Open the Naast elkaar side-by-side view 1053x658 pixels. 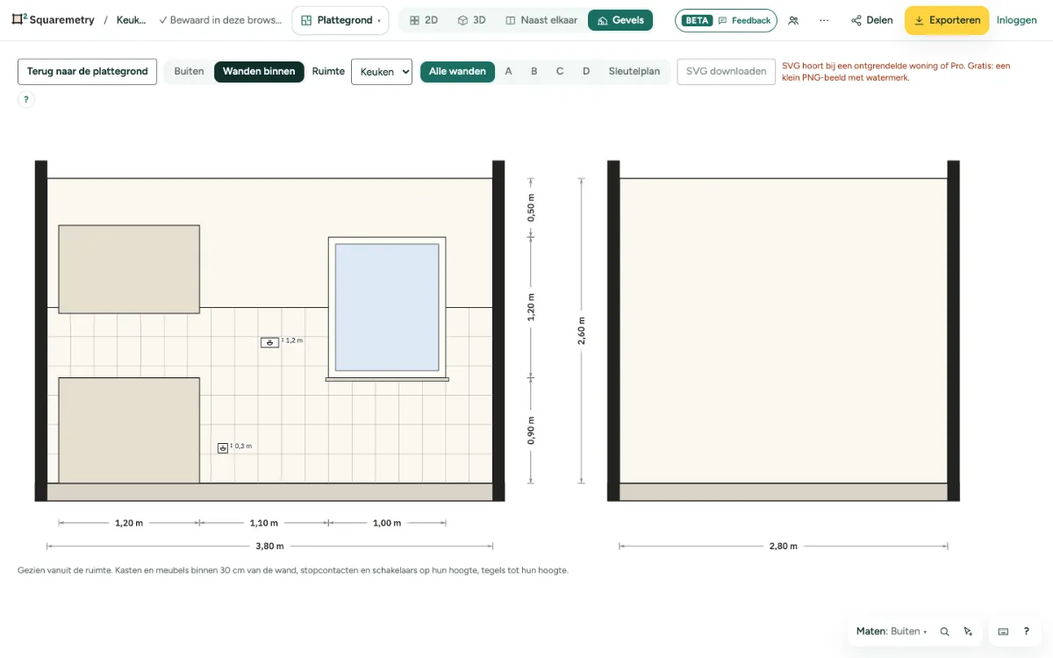pos(540,20)
